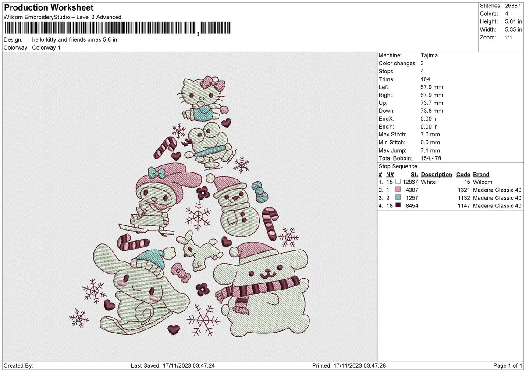Select the design name 'hello kitty and friends xmas 5,8 in'
Screen dimensions: 526x372
click(x=75, y=39)
